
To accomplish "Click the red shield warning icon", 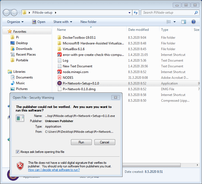I will [x=20, y=166].
